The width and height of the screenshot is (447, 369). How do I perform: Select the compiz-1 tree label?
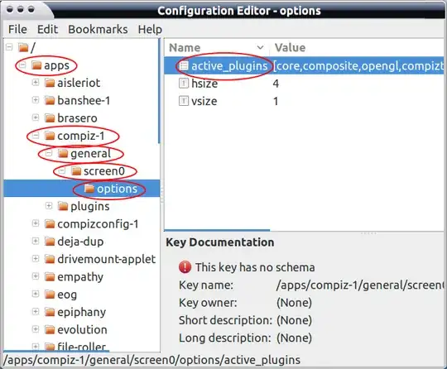click(81, 136)
